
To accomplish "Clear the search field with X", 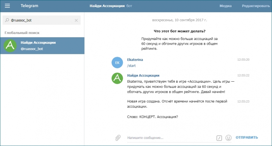I will (x=76, y=20).
